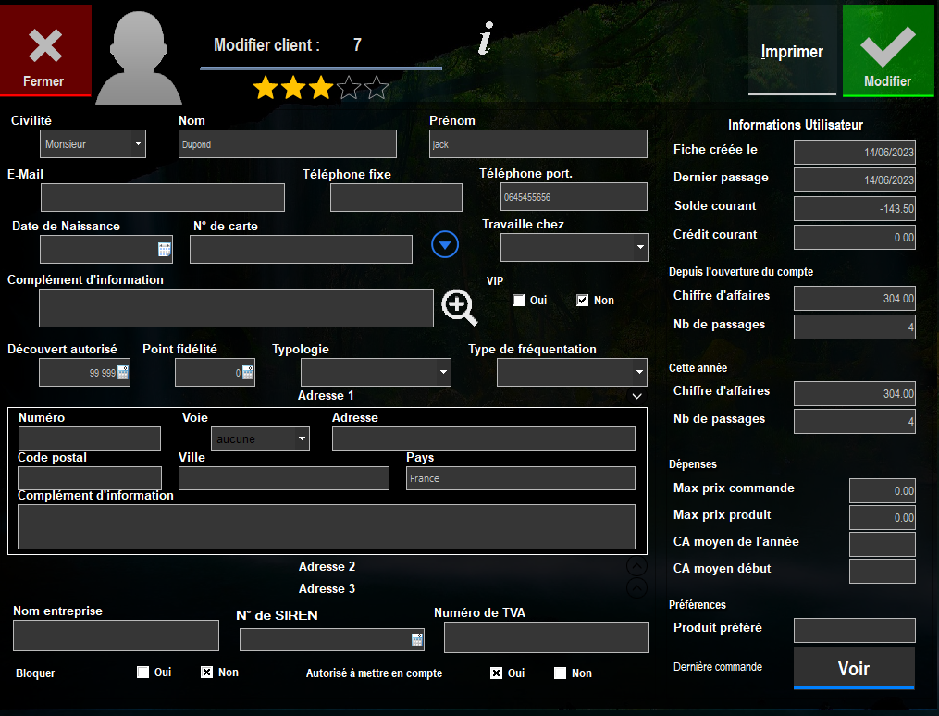Check the Bloquer Oui checkbox
Screen dimensions: 939x716
[142, 673]
